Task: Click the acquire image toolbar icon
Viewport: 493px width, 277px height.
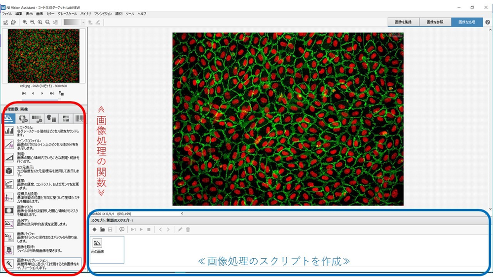Action: [5, 22]
